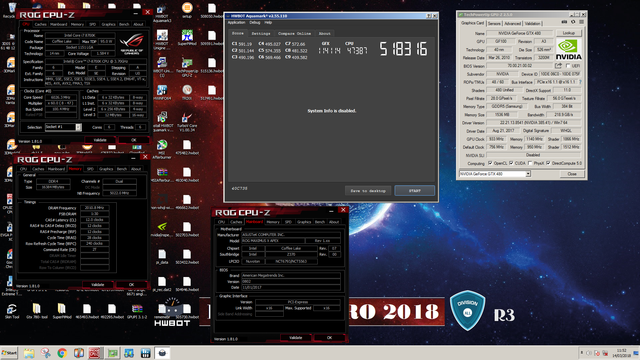The image size is (640, 360).
Task: Open Windows Explorer from the taskbar
Action: (x=29, y=353)
